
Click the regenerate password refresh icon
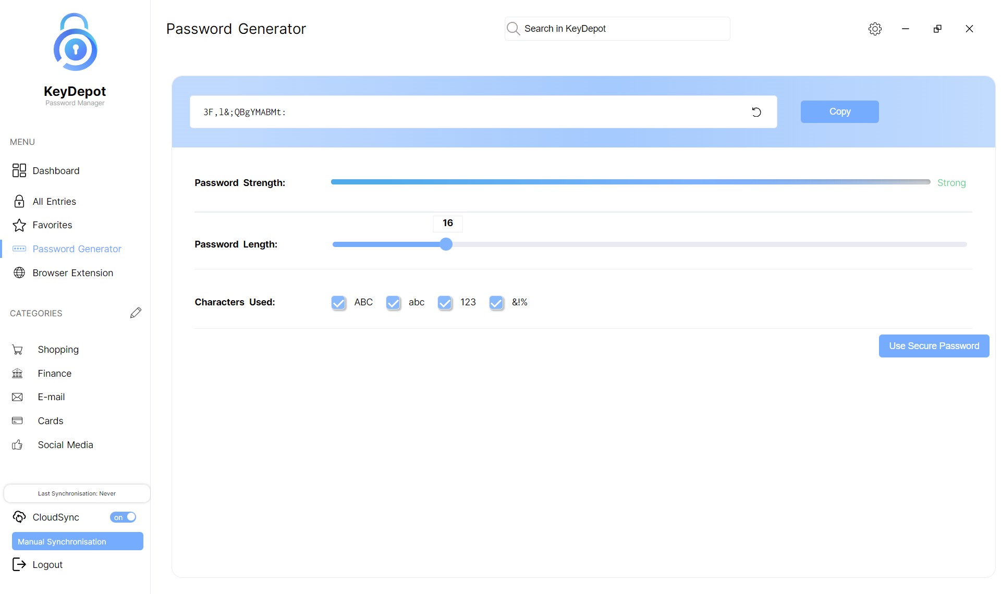point(756,112)
